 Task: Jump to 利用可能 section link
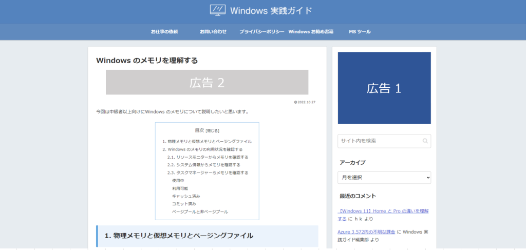180,188
